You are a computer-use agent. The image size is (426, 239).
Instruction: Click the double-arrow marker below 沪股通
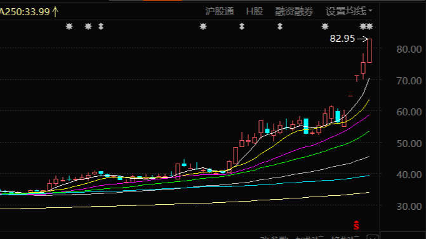[242, 27]
